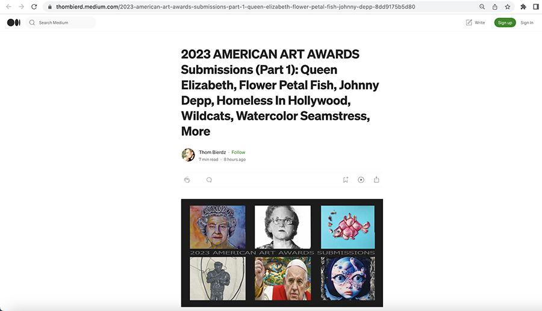Click the "2023 AMERICAN ART AWARDS SUBMISSIONS" banner text

click(x=282, y=253)
